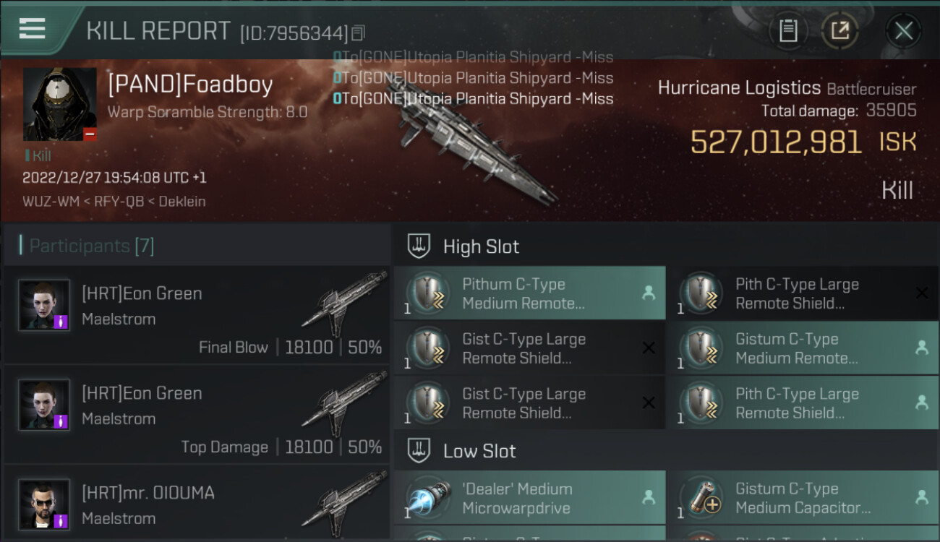Viewport: 940px width, 542px height.
Task: Close the Kill Report window
Action: (903, 31)
